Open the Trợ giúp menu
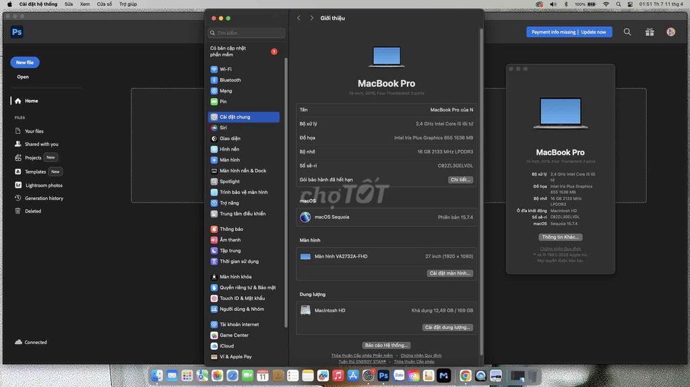This screenshot has height=387, width=690. tap(128, 4)
